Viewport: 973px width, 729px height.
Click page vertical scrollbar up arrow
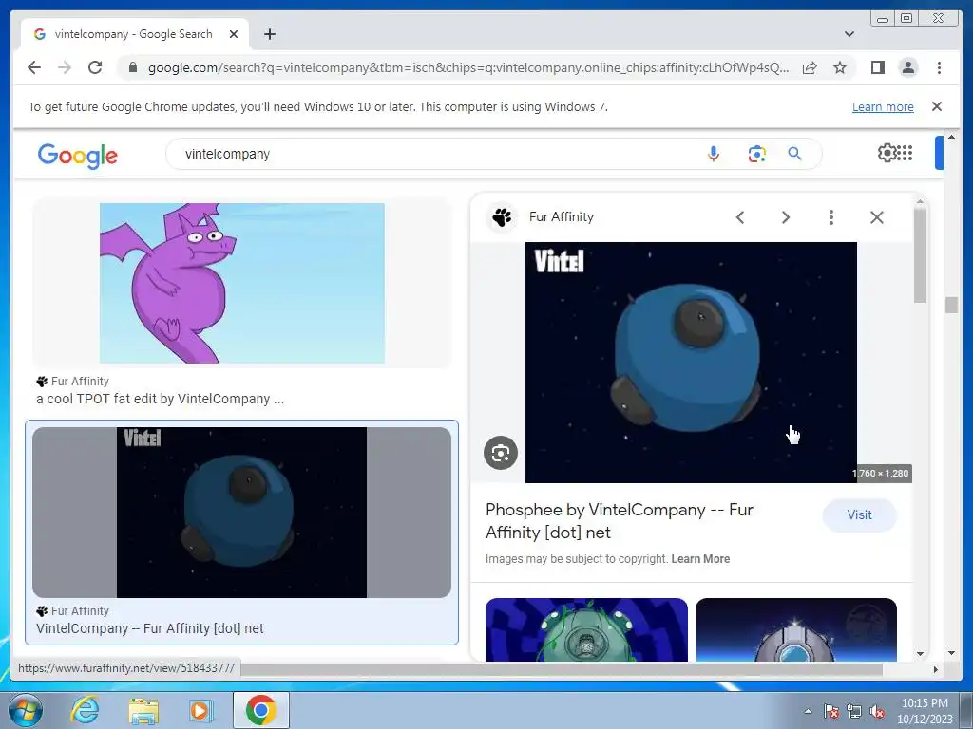(951, 137)
